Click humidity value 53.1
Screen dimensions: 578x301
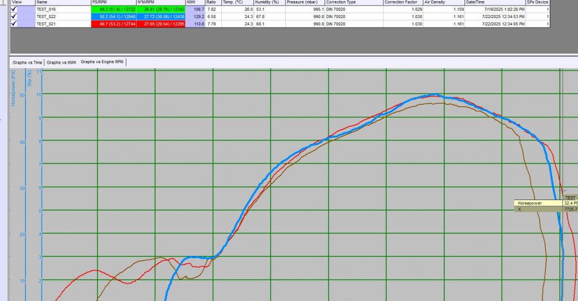coord(260,9)
